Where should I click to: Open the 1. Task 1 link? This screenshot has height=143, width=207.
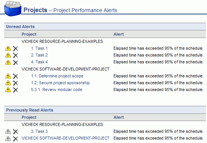39,48
